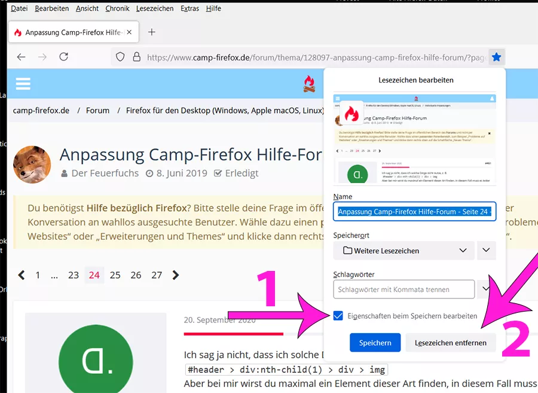
Task: Open the Chronik menu
Action: tap(117, 8)
